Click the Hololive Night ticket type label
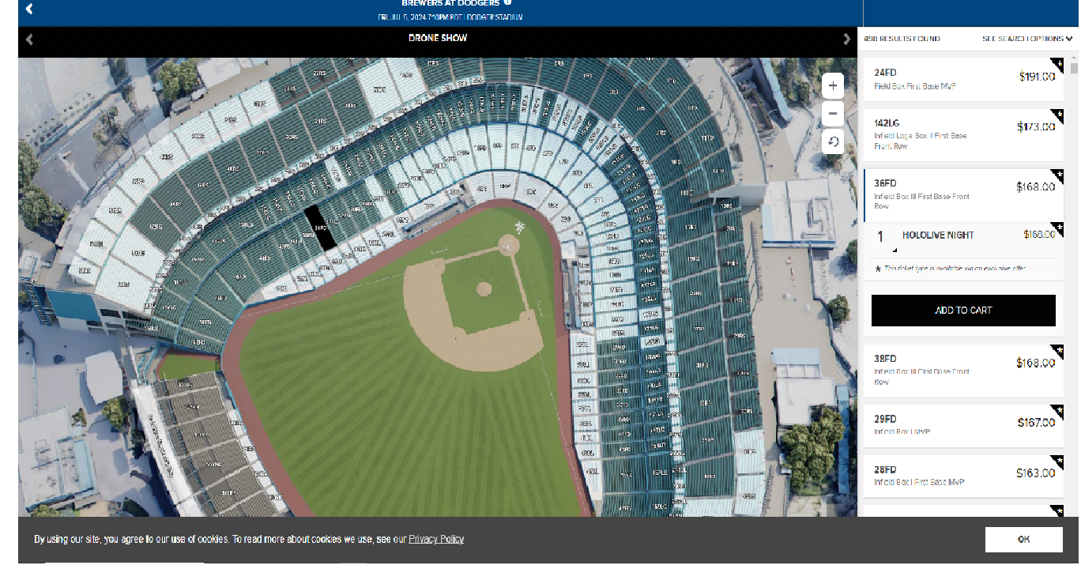Viewport: 1081px width, 565px height. coord(938,235)
